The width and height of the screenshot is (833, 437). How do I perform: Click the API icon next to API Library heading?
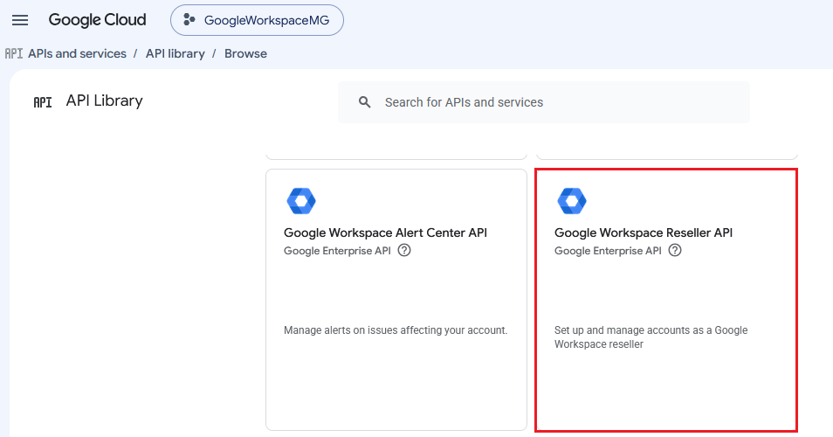click(43, 102)
